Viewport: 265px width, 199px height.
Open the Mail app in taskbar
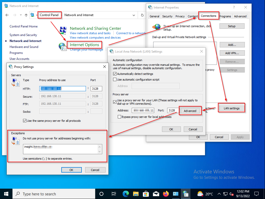tap(156, 194)
